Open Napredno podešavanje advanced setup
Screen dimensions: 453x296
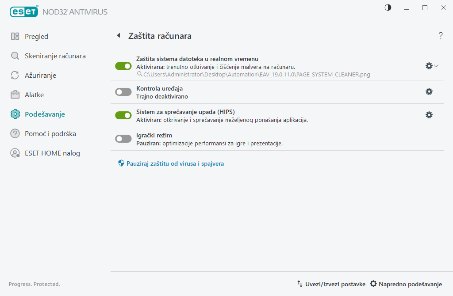coord(406,284)
